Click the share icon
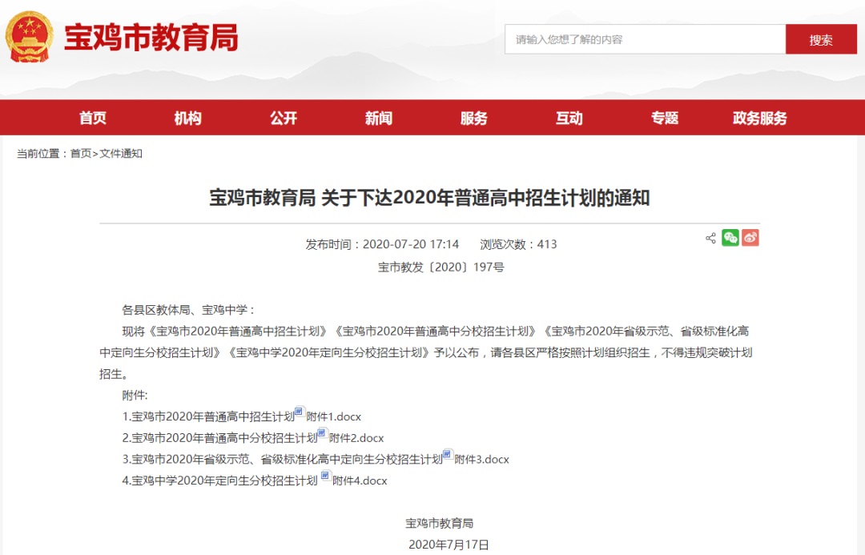Viewport: 865px width, 555px height. (x=710, y=238)
